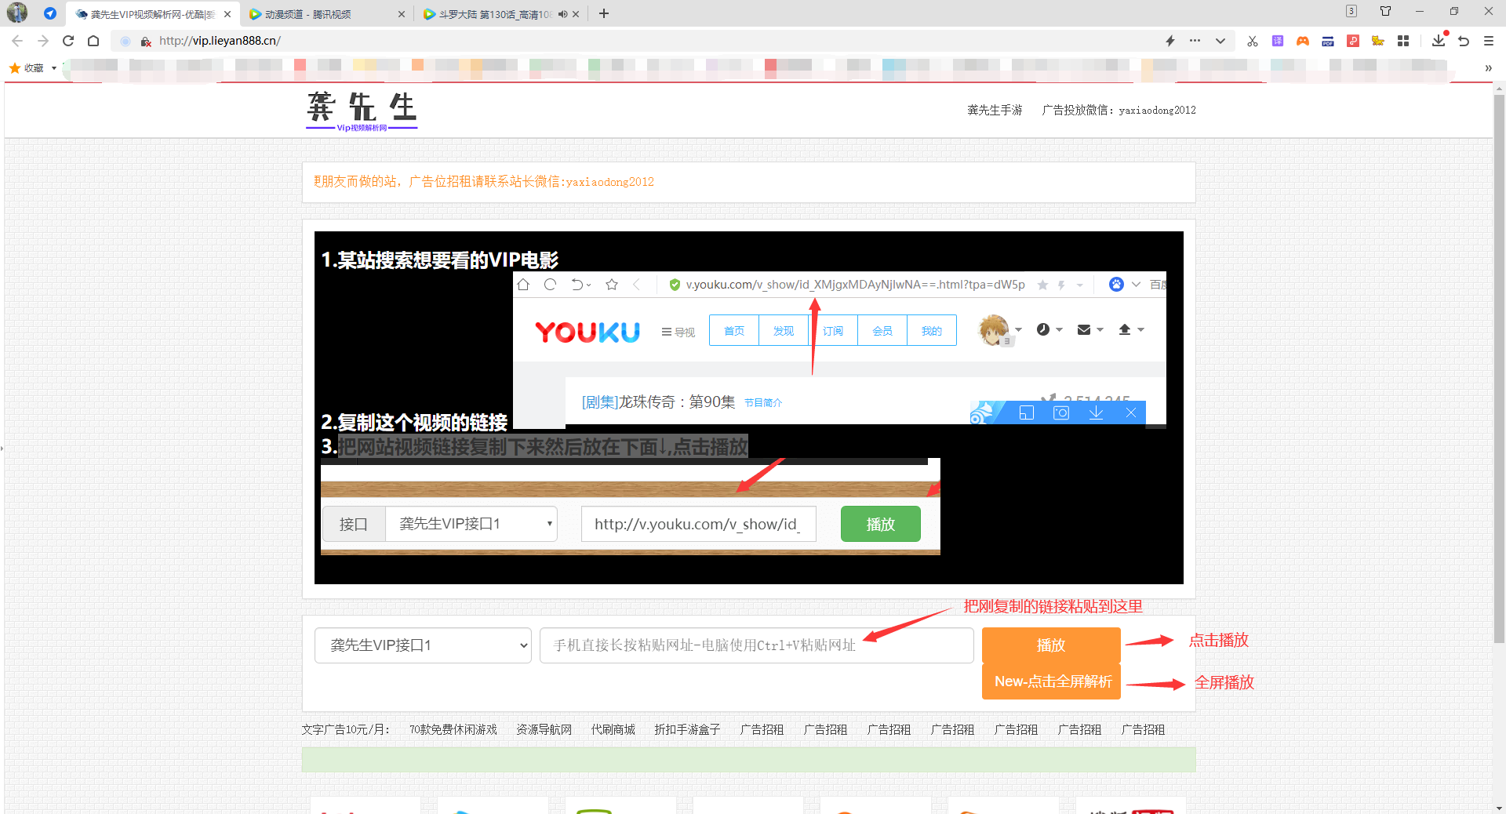Open the browser skin shirt icon

click(x=1386, y=11)
